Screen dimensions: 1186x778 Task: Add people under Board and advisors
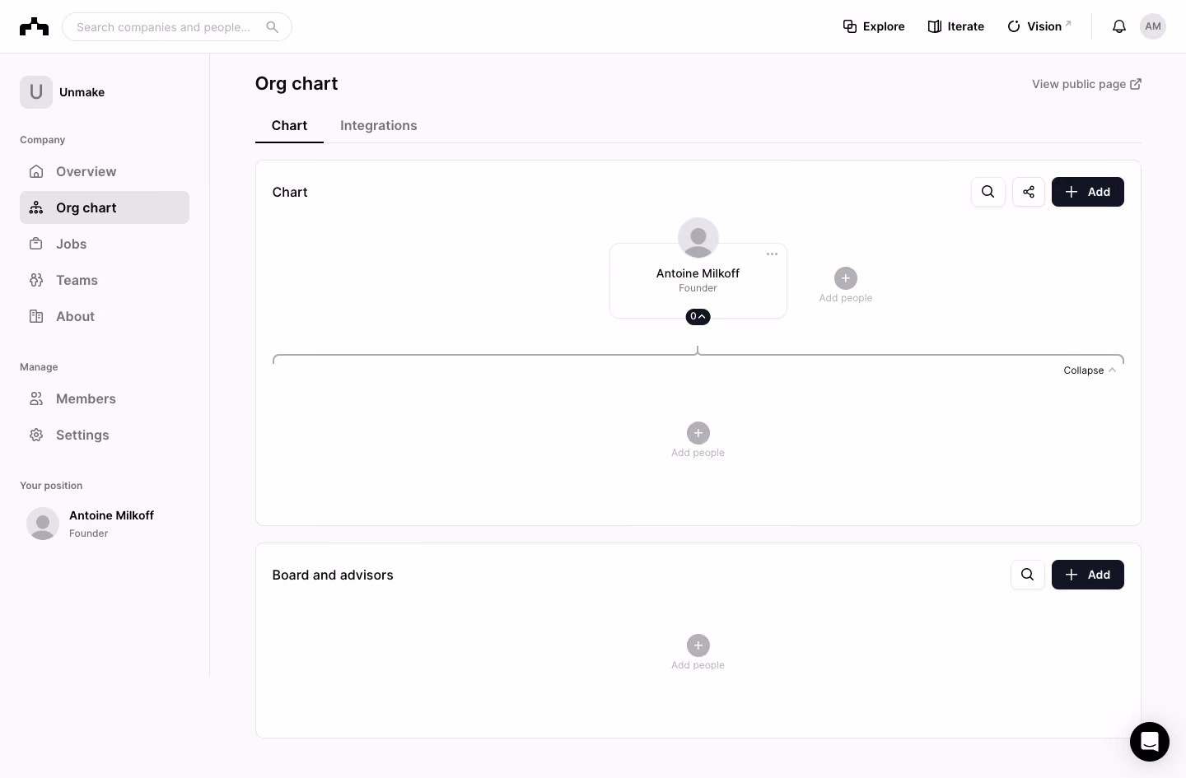(x=698, y=652)
